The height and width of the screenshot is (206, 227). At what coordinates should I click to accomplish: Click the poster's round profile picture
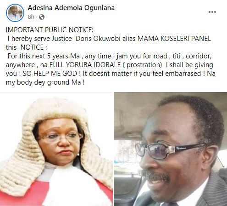15,13
